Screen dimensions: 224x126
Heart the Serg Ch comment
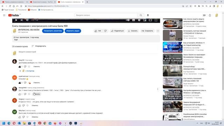coord(29,66)
